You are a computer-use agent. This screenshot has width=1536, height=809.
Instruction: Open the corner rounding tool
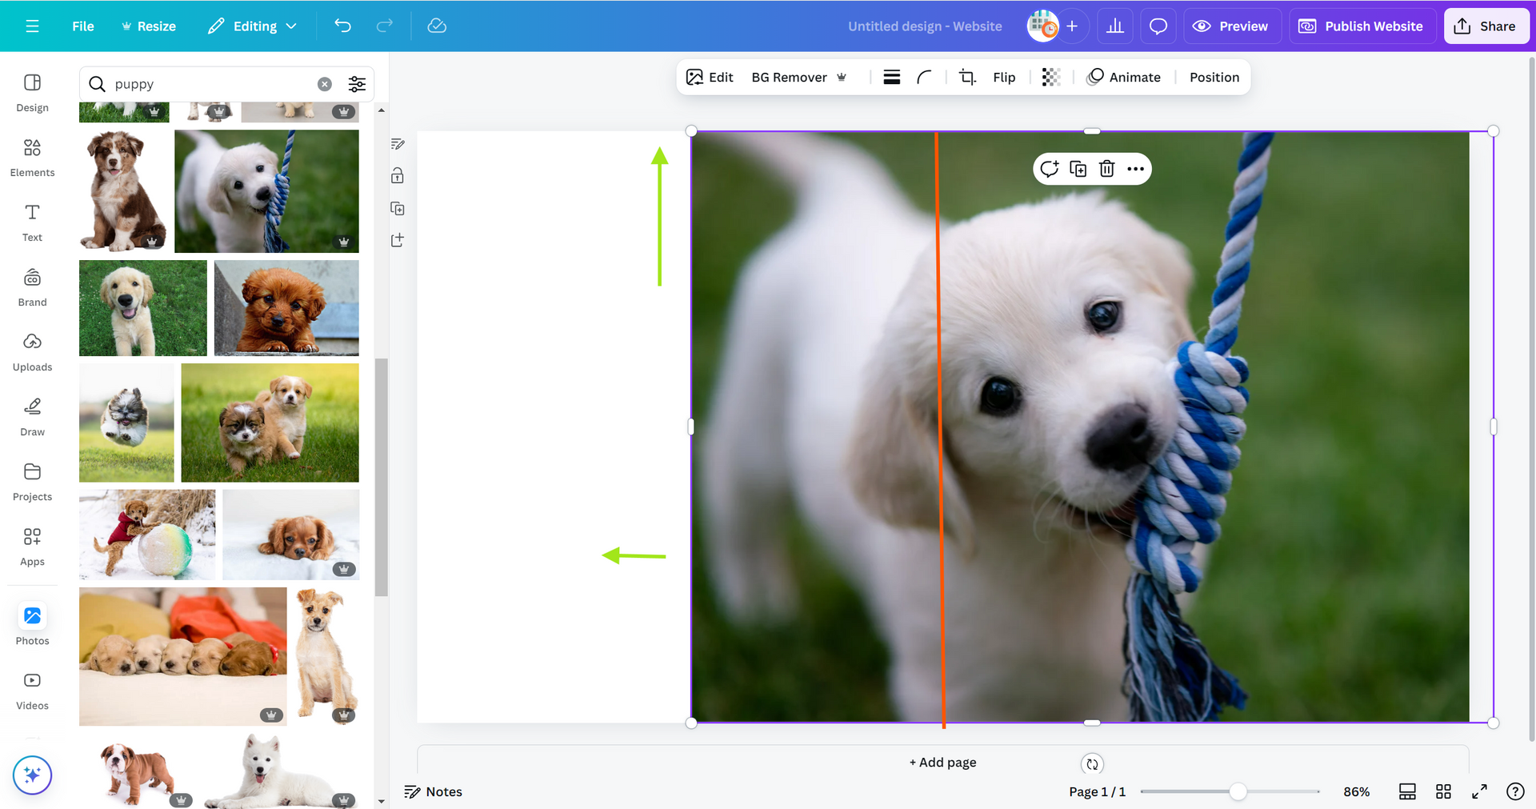[x=924, y=77]
